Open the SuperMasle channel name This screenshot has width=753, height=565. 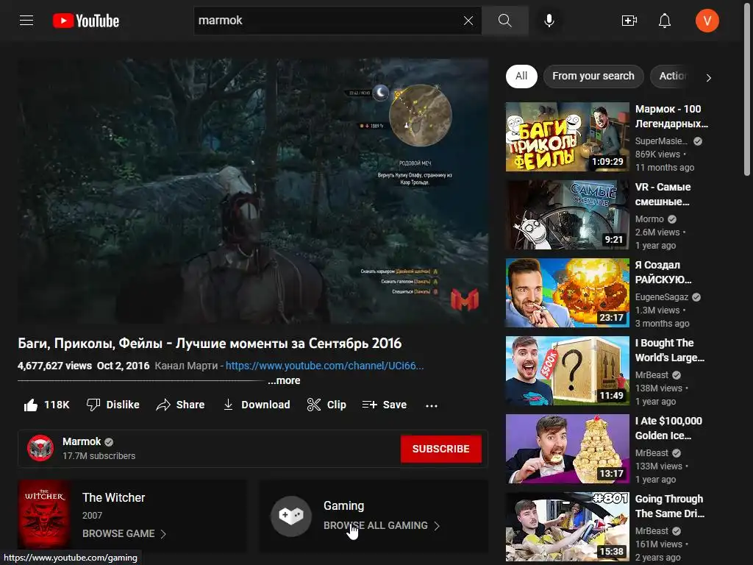pos(661,141)
